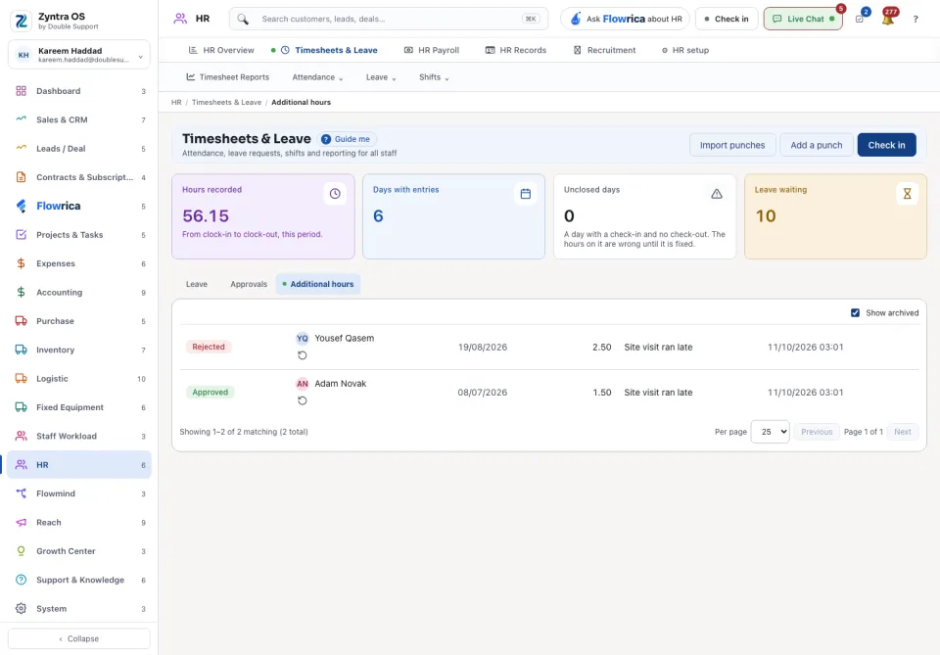940x655 pixels.
Task: Open Growth Center in sidebar
Action: click(79, 551)
